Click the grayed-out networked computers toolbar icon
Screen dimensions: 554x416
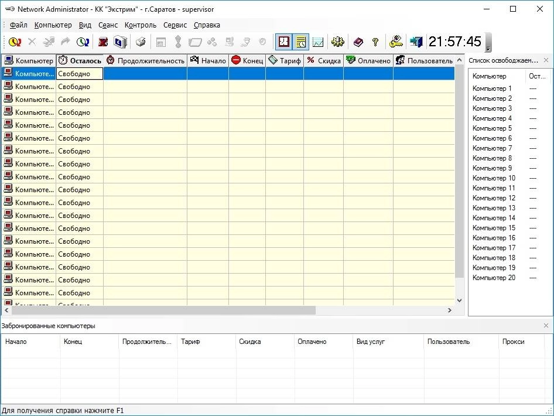[x=230, y=42]
